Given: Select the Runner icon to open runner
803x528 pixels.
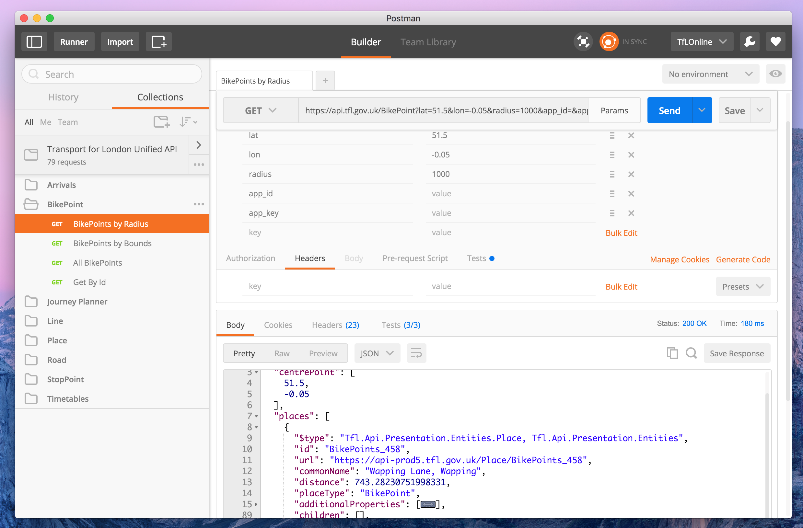Looking at the screenshot, I should pos(73,41).
